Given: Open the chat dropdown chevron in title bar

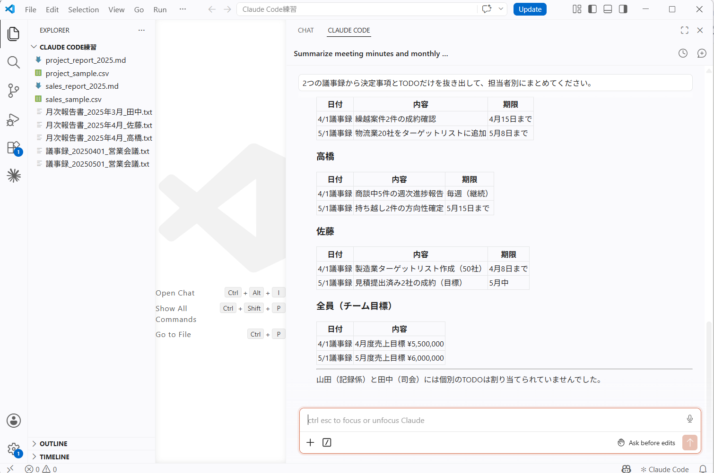Looking at the screenshot, I should (x=501, y=9).
